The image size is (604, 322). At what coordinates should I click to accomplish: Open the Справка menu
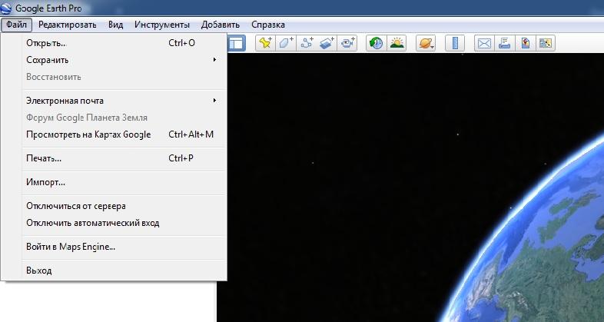[268, 25]
